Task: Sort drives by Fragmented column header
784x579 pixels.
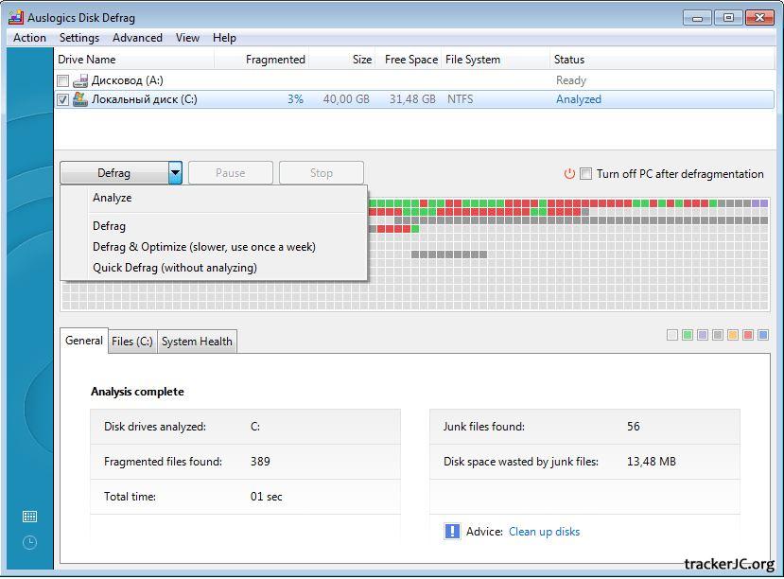Action: 274,60
